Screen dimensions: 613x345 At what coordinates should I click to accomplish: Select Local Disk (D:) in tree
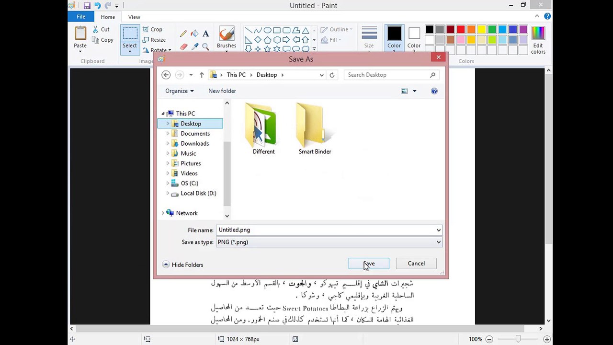pyautogui.click(x=198, y=194)
